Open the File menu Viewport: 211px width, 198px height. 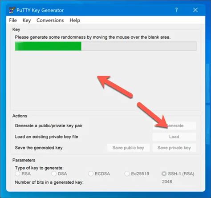[x=13, y=20]
